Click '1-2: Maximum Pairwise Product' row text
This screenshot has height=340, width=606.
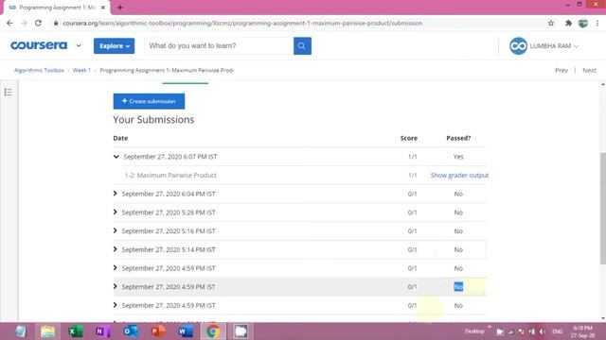[170, 175]
